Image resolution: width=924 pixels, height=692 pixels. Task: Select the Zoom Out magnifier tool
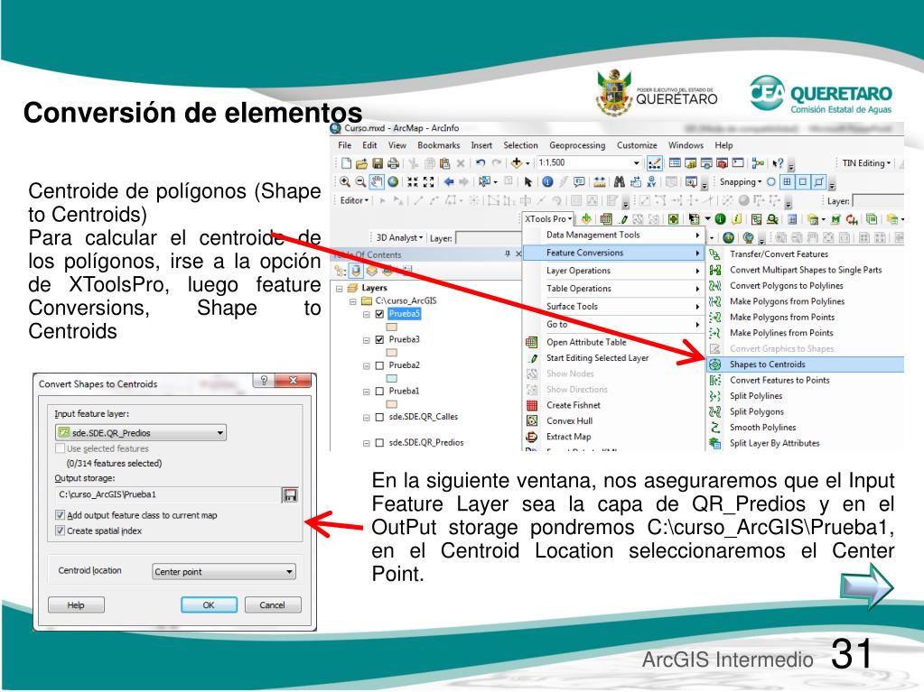pyautogui.click(x=360, y=182)
